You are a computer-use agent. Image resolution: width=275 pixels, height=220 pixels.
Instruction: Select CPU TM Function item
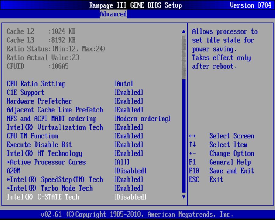tap(32, 136)
